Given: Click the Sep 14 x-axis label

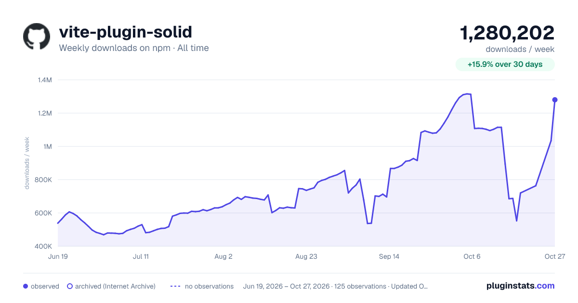Looking at the screenshot, I should [x=389, y=256].
